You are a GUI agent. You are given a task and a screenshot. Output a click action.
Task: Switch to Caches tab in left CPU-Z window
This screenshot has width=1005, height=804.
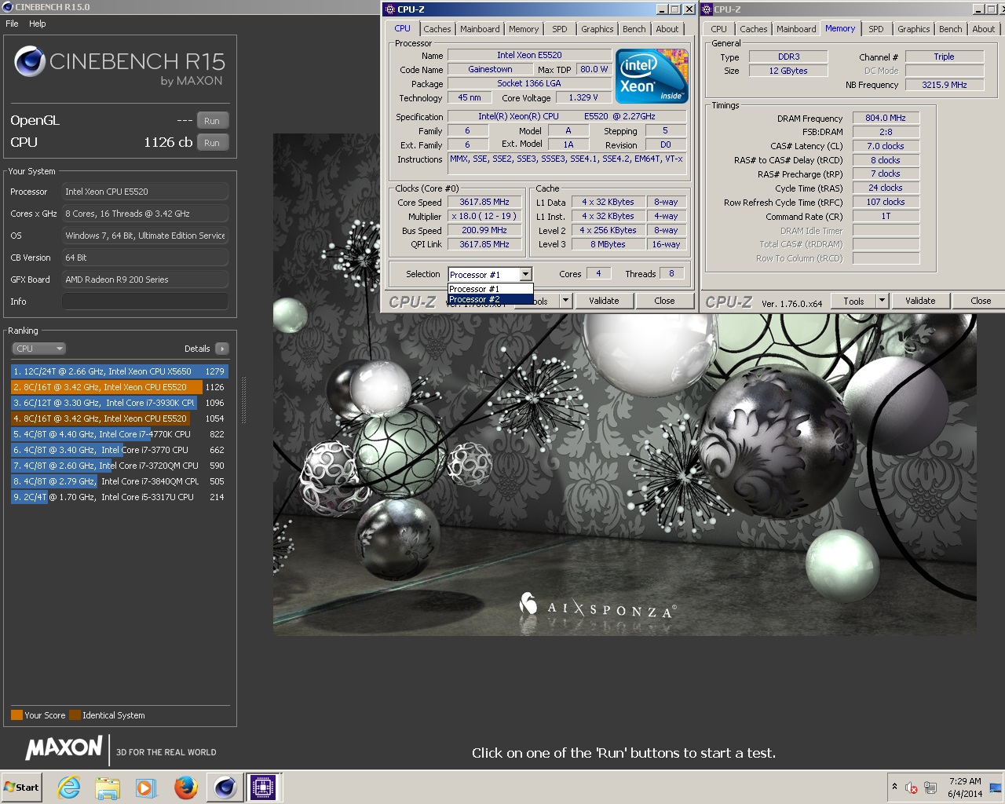437,29
